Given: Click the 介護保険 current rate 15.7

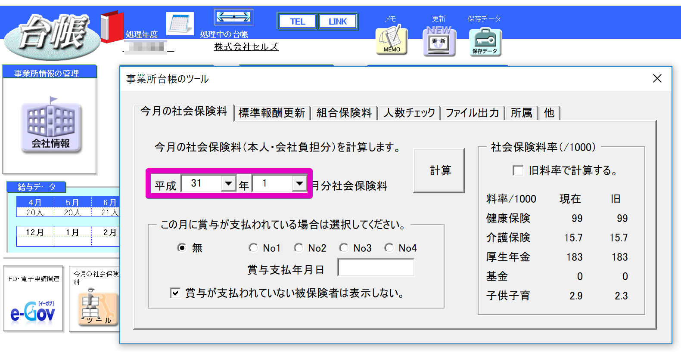Looking at the screenshot, I should [573, 238].
